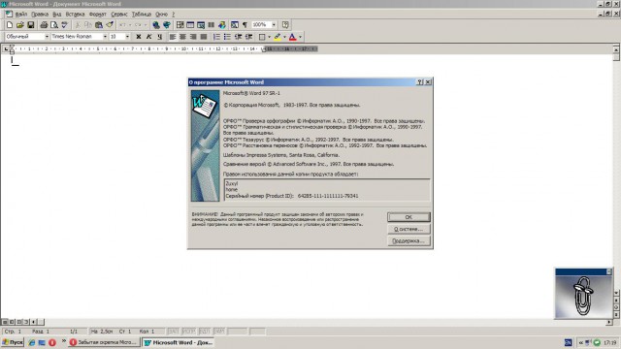Viewport: 621px width, 349px height.
Task: Open the Таблица menu
Action: (142, 15)
